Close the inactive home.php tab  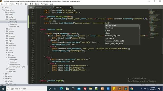pyautogui.click(x=51, y=7)
